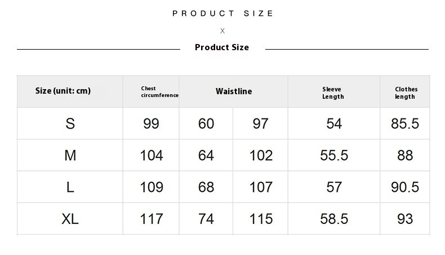Viewport: 445px width, 255px height.
Task: Select the L size row label
Action: pos(70,187)
